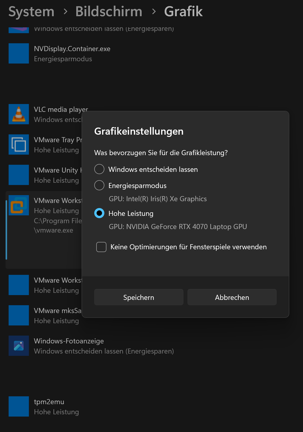Click the VMware Tray app icon

point(19,145)
